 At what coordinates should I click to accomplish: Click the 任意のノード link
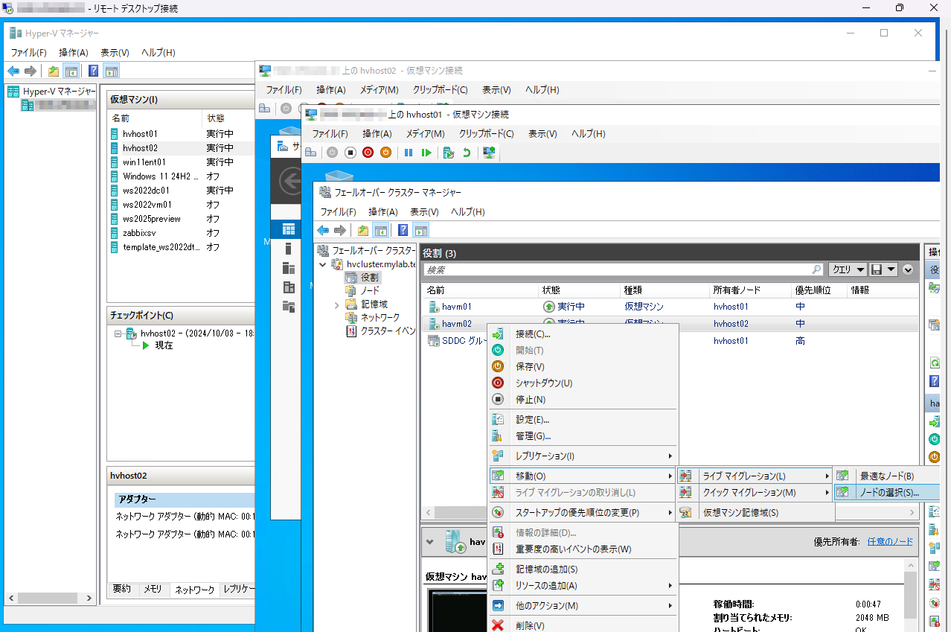tap(889, 541)
